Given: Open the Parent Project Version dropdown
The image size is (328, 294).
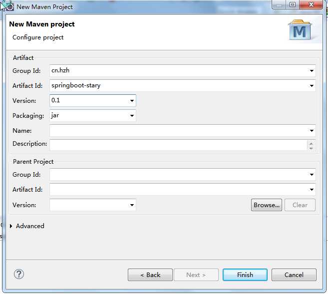Looking at the screenshot, I should pyautogui.click(x=132, y=205).
